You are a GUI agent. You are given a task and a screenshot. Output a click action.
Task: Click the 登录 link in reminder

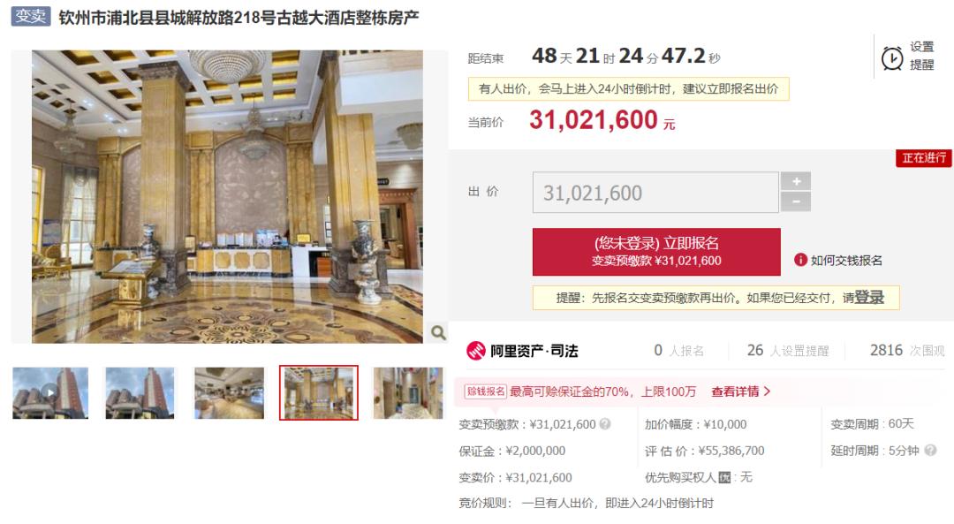click(x=869, y=298)
